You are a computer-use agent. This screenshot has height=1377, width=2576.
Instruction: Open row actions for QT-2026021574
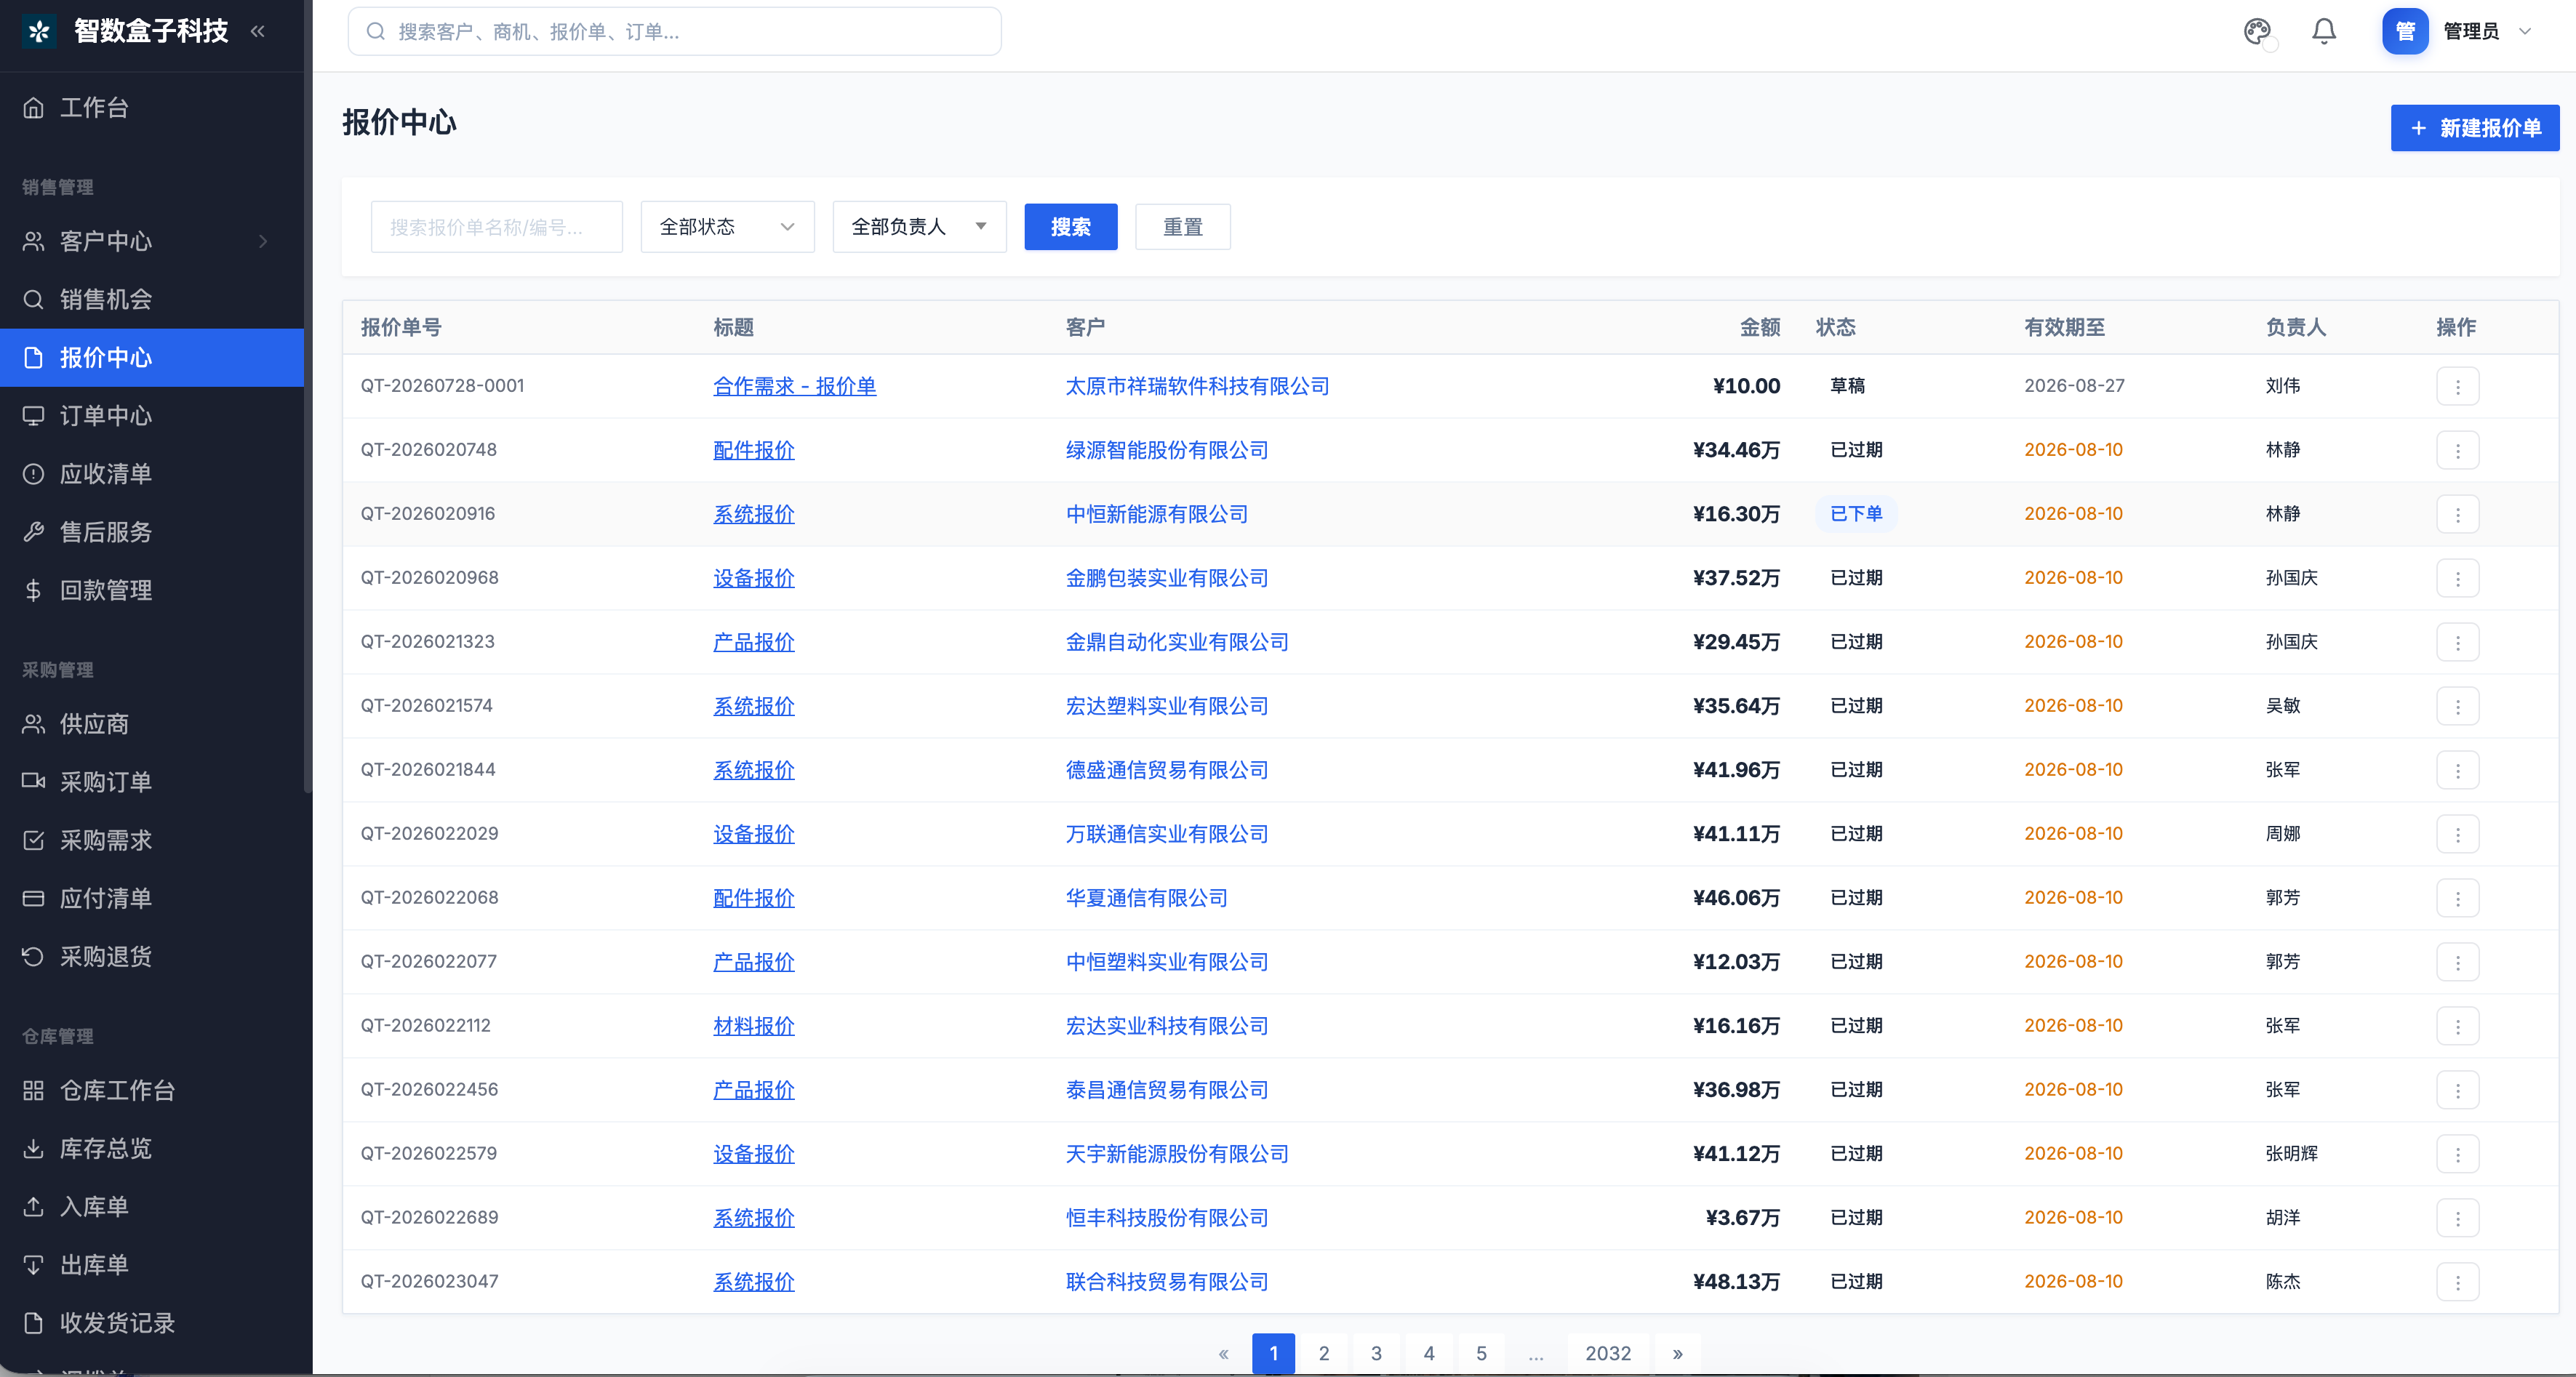click(2457, 706)
